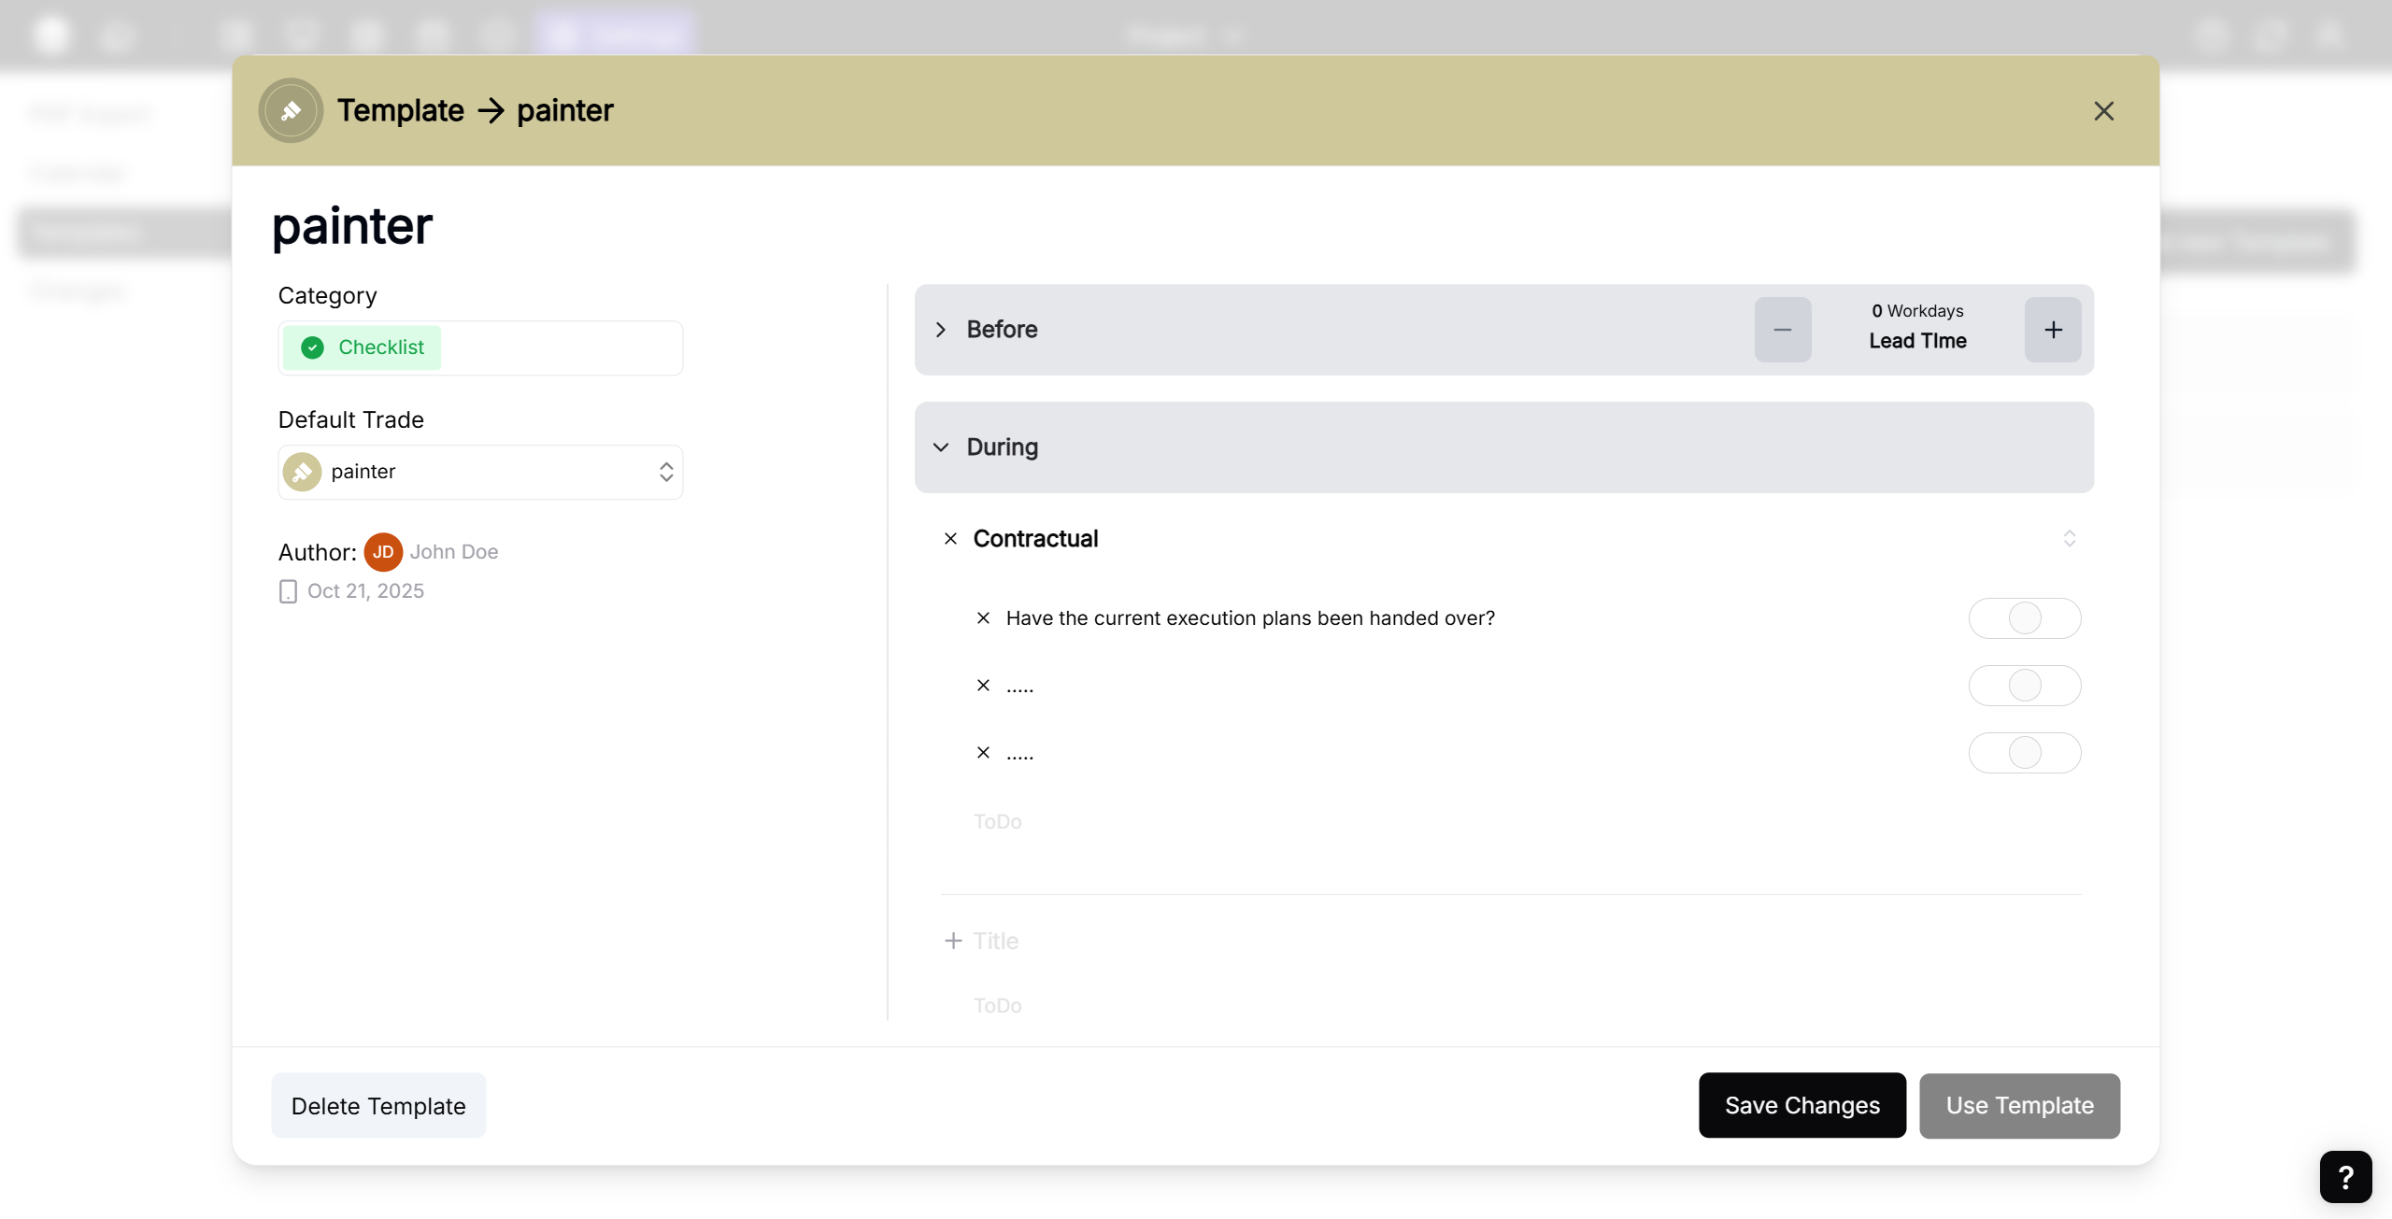
Task: Remove the Contractual section with X icon
Action: (950, 539)
